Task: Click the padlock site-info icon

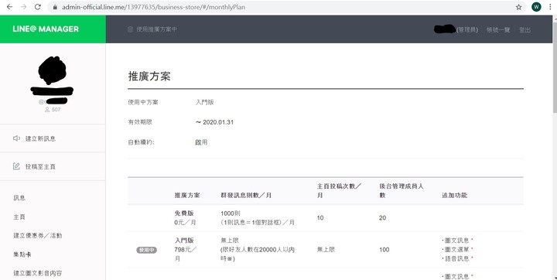Action: 55,7
